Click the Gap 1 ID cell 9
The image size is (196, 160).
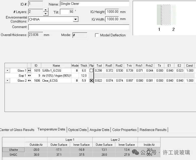click(x=36, y=76)
